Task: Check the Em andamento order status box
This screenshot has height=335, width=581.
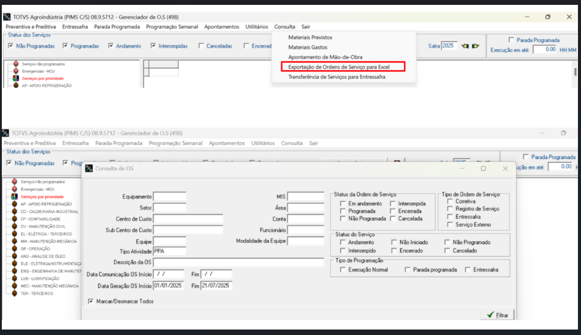Action: point(343,203)
